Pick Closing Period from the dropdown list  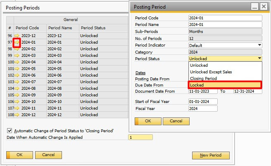click(225, 78)
